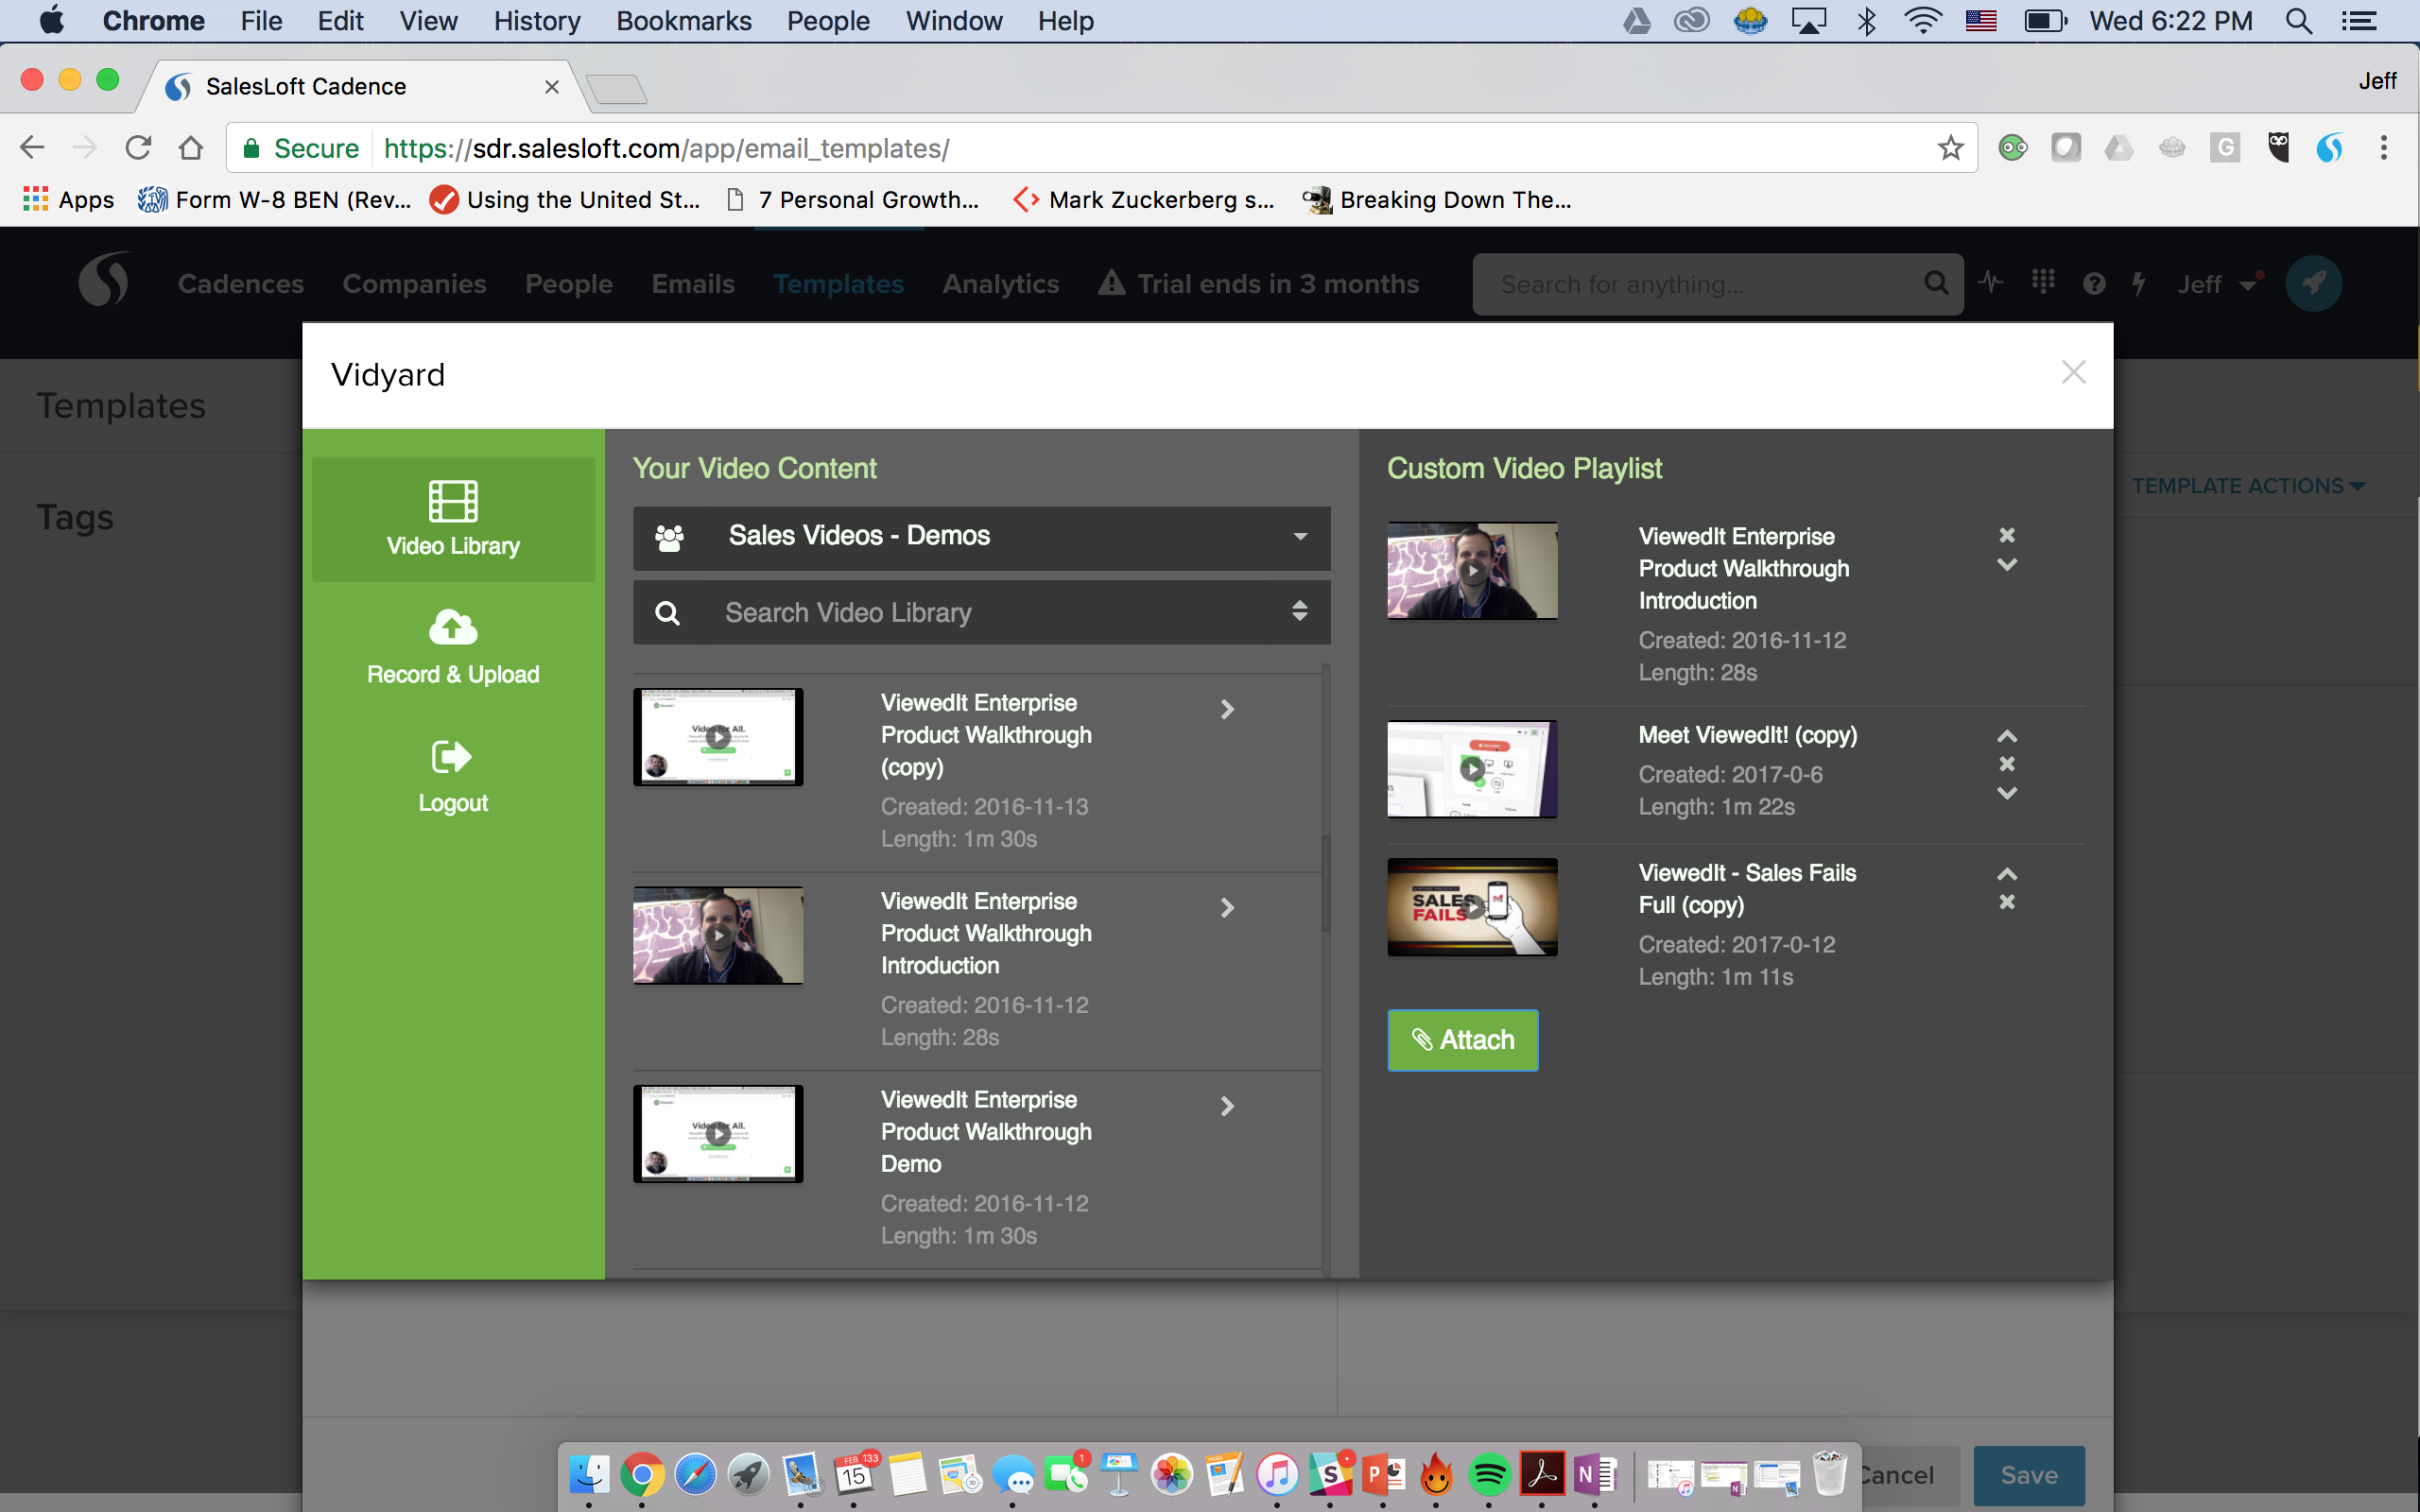The height and width of the screenshot is (1512, 2420).
Task: Add Product Walkthrough (copy) to playlist
Action: tap(1227, 709)
